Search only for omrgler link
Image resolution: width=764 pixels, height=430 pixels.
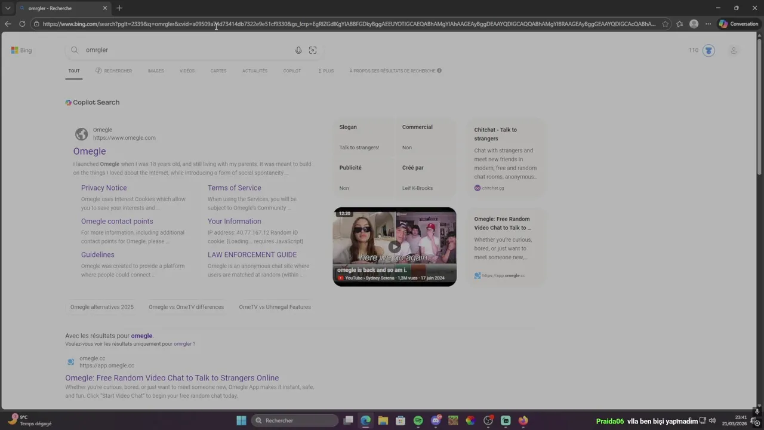[x=183, y=344]
